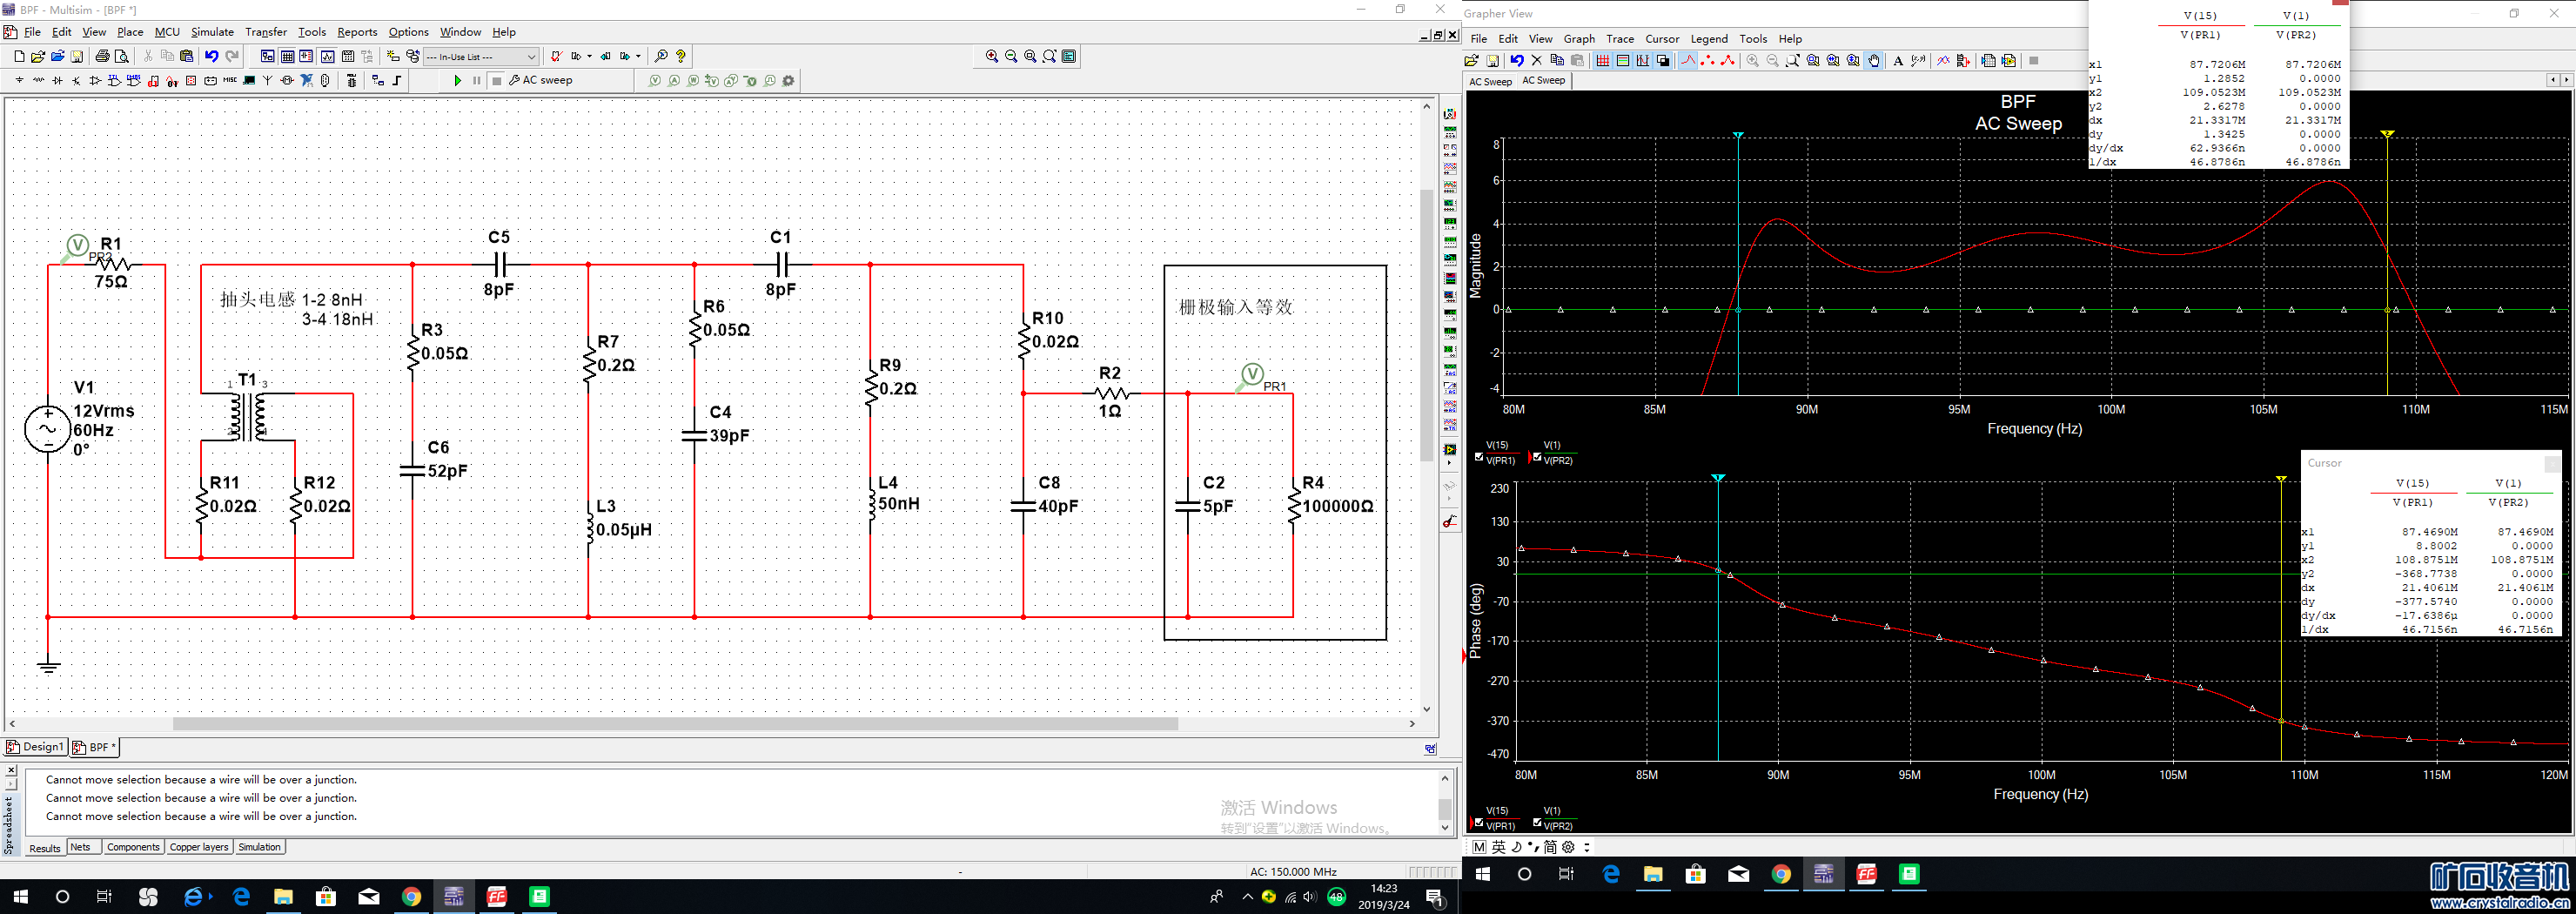Image resolution: width=2576 pixels, height=914 pixels.
Task: Place a bus on the schematic
Action: (x=397, y=81)
